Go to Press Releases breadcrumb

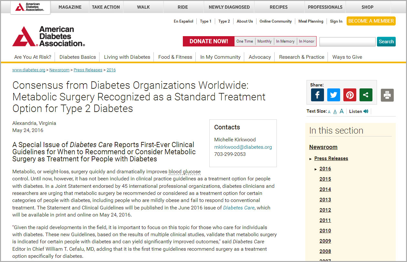(x=88, y=70)
